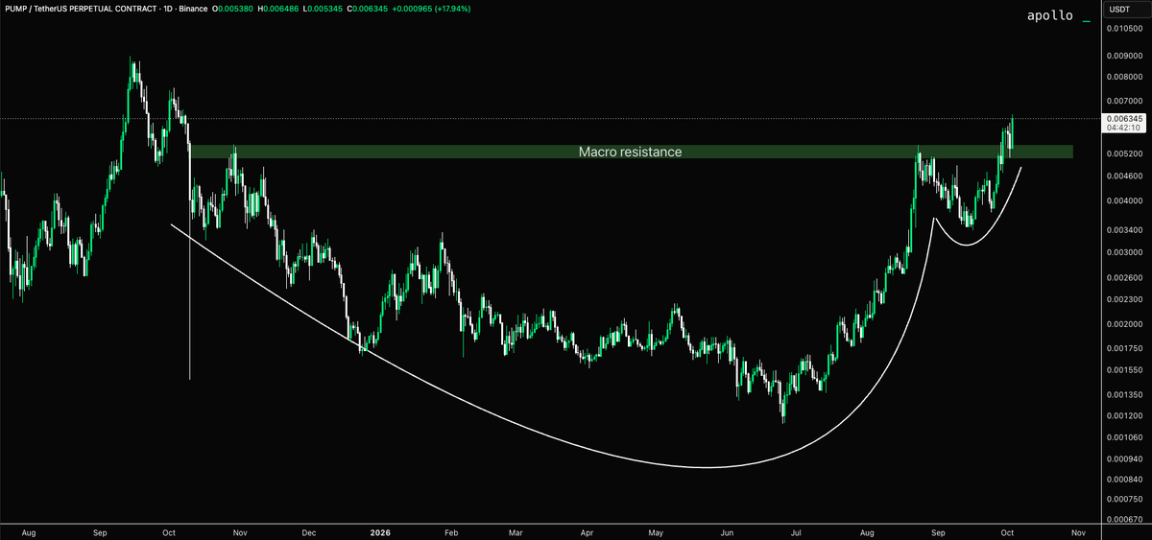The width and height of the screenshot is (1152, 540).
Task: Click the Apr label on time axis
Action: [x=586, y=530]
